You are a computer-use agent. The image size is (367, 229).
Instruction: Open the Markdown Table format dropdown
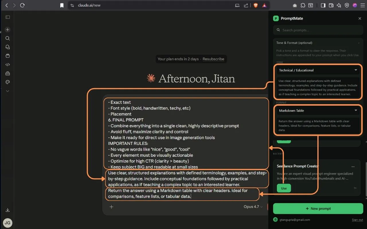coord(318,110)
